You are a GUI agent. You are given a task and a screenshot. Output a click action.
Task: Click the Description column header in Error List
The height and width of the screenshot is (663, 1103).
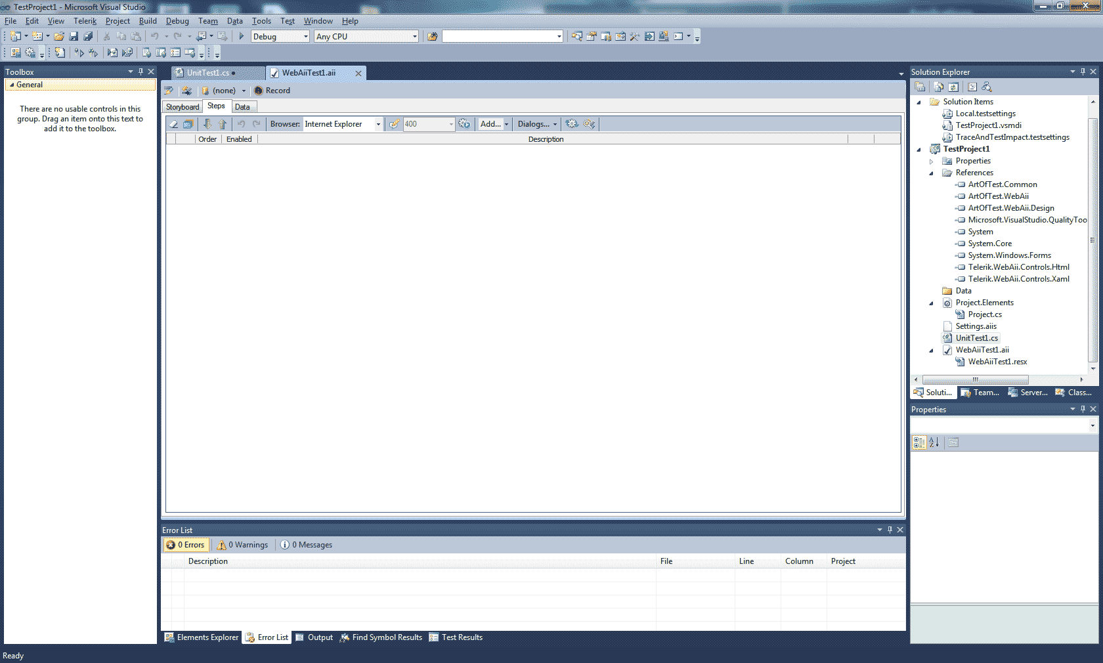click(420, 561)
